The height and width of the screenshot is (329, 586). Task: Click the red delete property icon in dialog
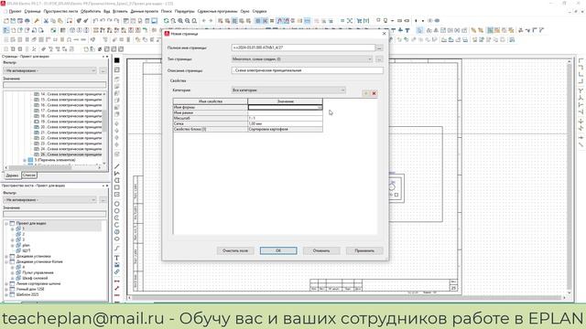point(374,93)
